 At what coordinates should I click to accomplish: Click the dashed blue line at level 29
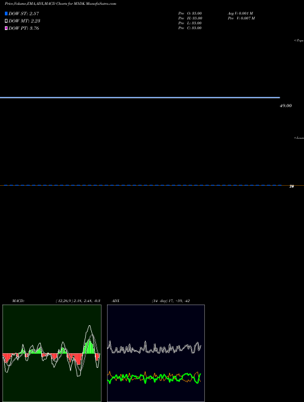[x=143, y=185]
